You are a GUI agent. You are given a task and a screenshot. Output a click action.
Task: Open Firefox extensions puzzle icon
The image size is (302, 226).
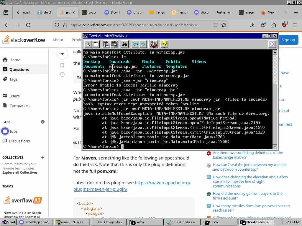pos(274,25)
